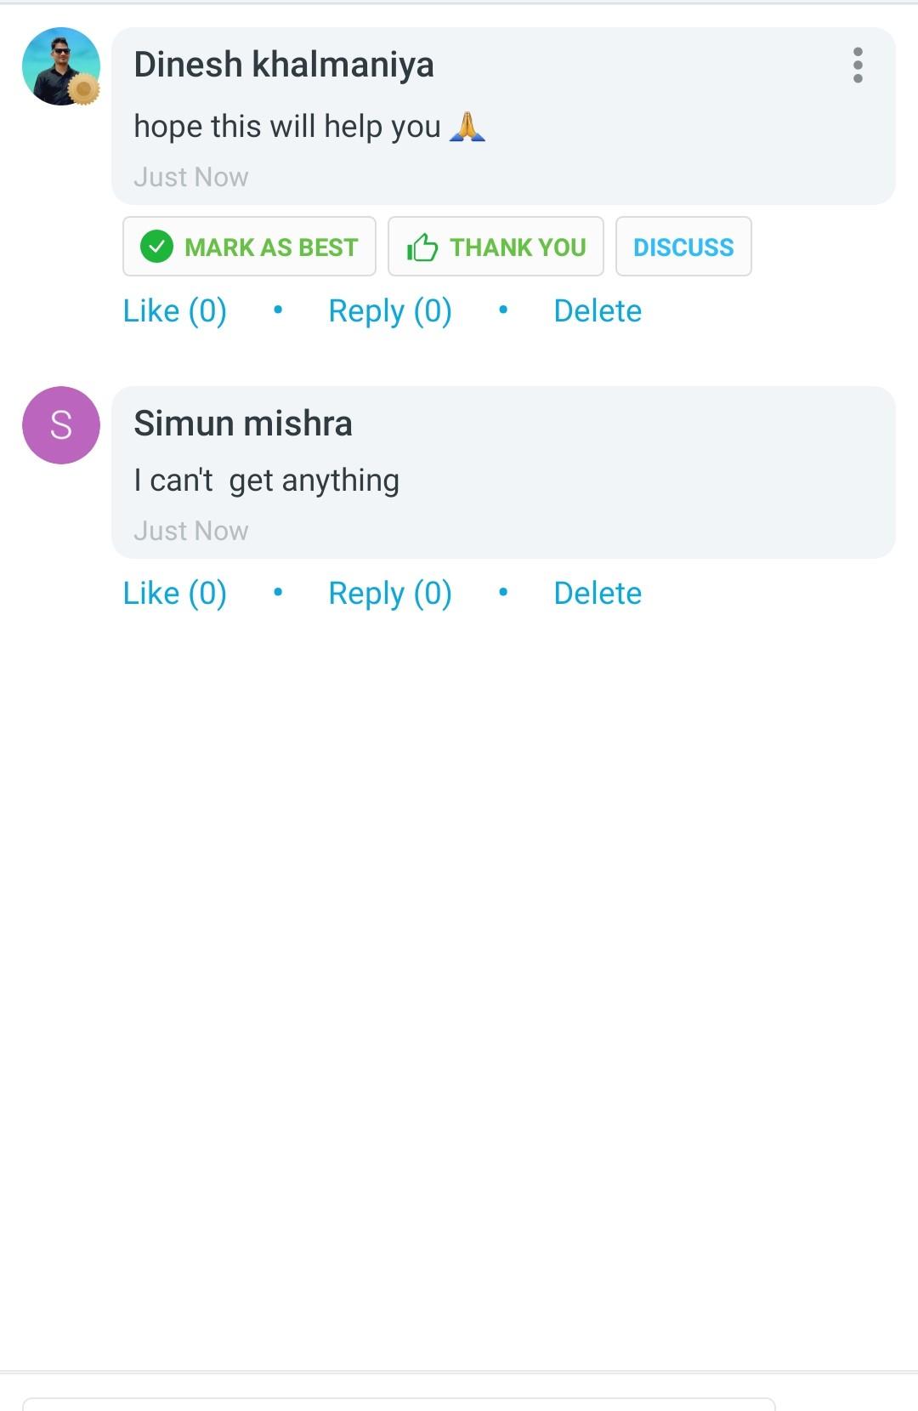Open Dinesh khalmaniya's profile picture
This screenshot has height=1411, width=918.
pos(58,64)
